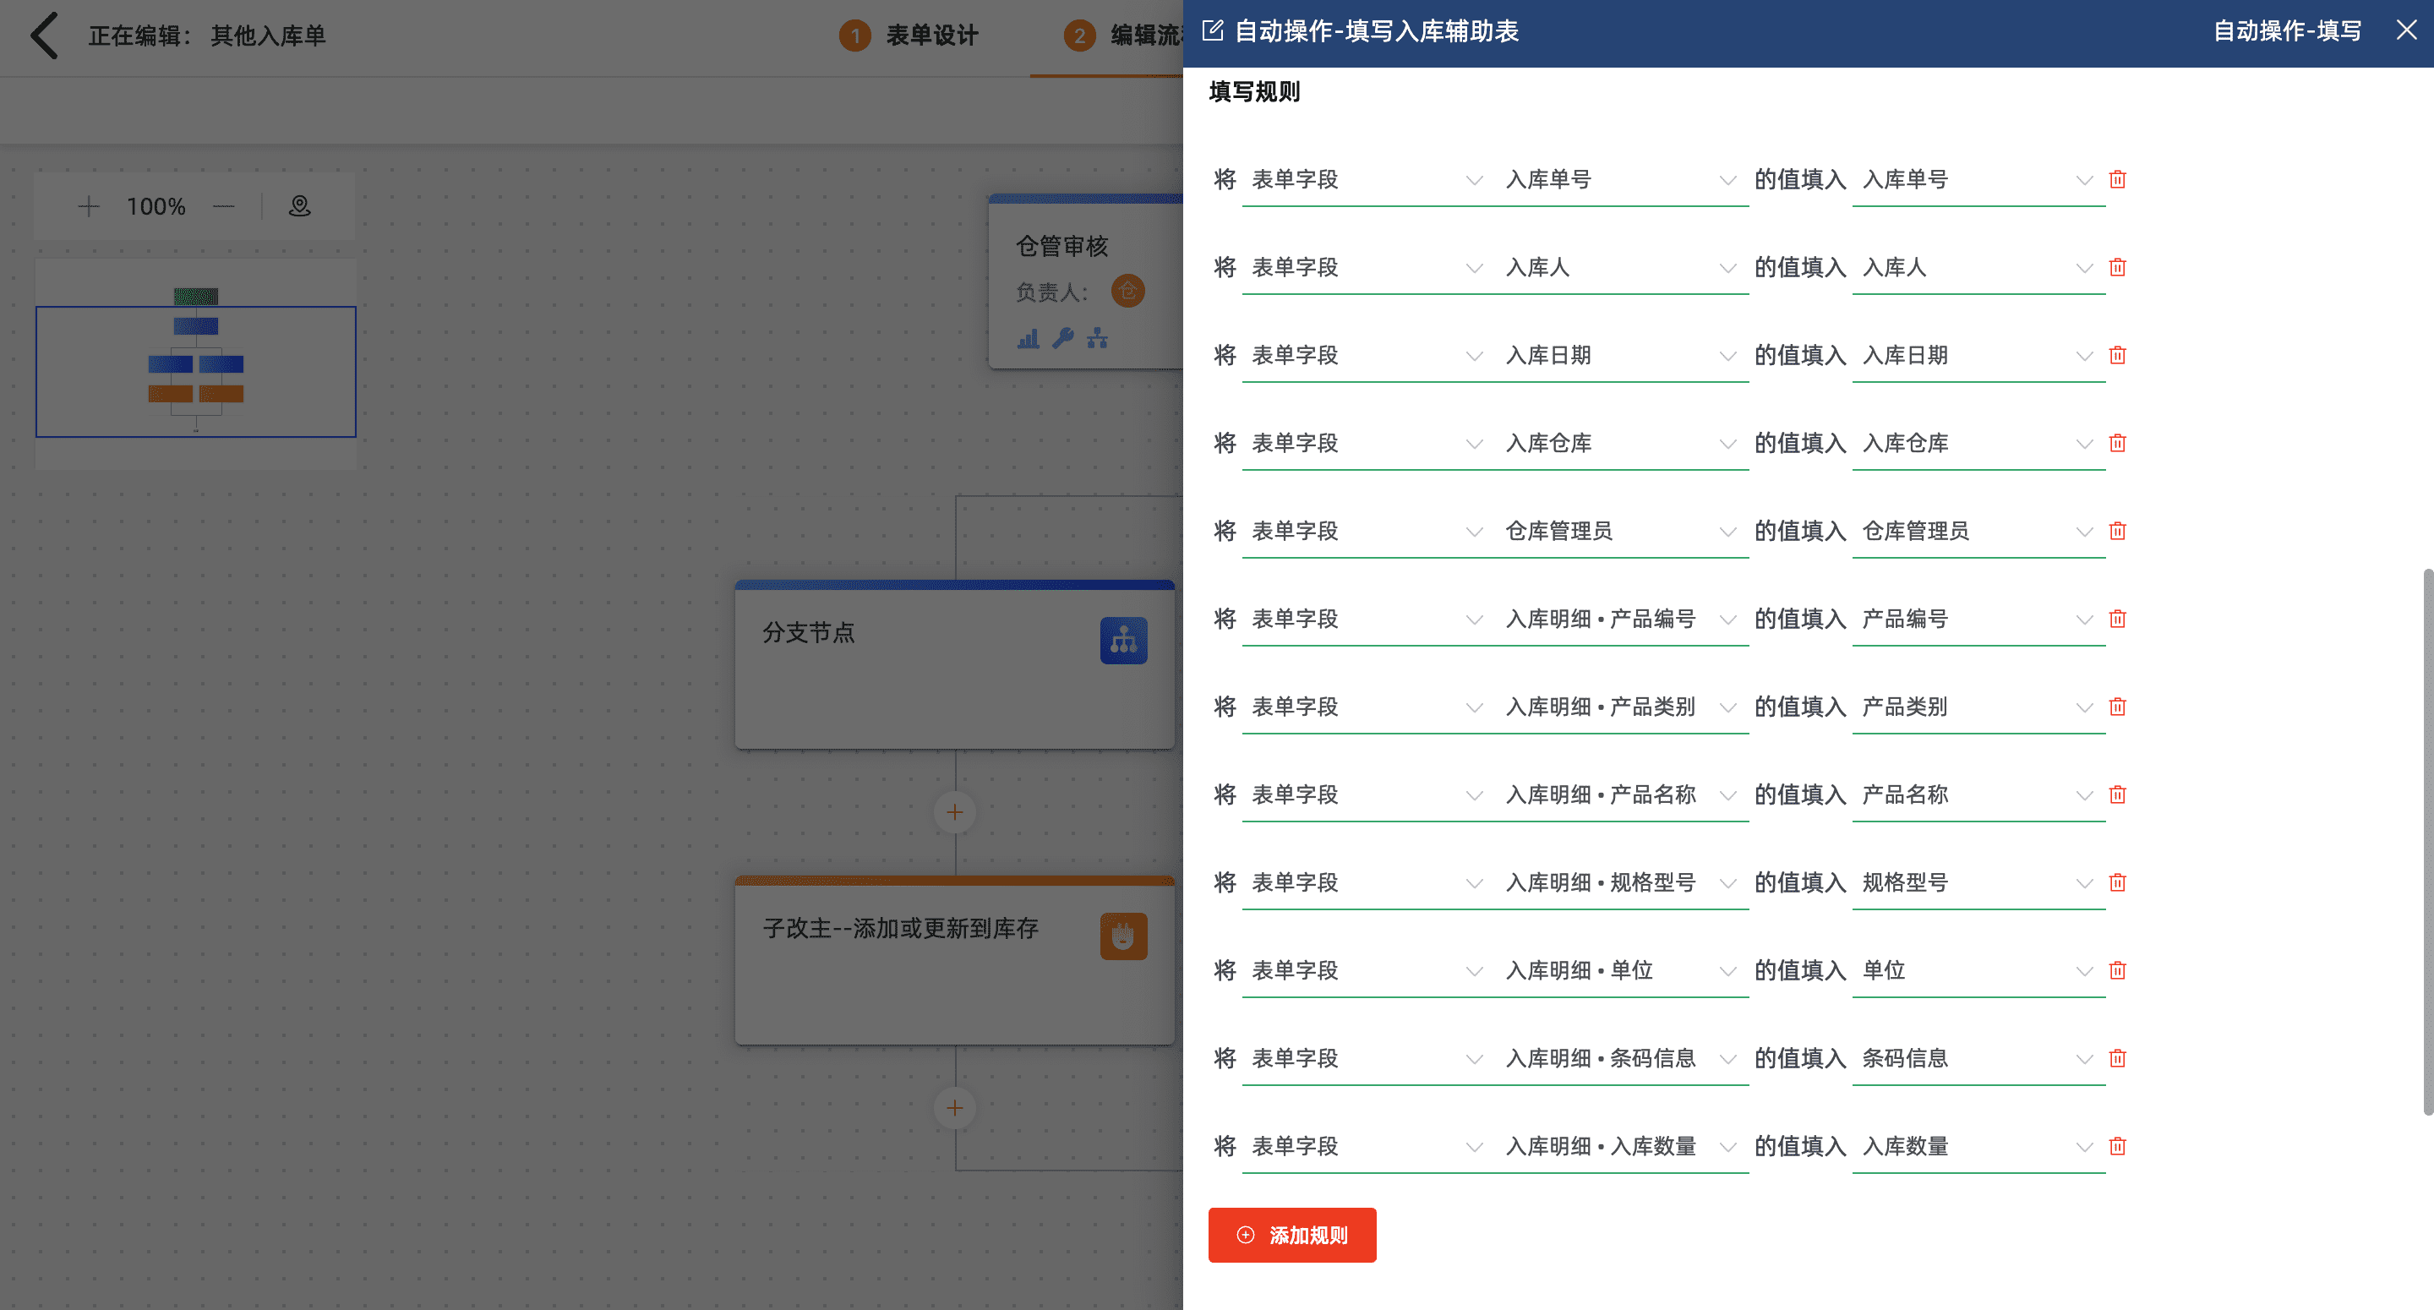Click the 添加规则 button

point(1291,1236)
